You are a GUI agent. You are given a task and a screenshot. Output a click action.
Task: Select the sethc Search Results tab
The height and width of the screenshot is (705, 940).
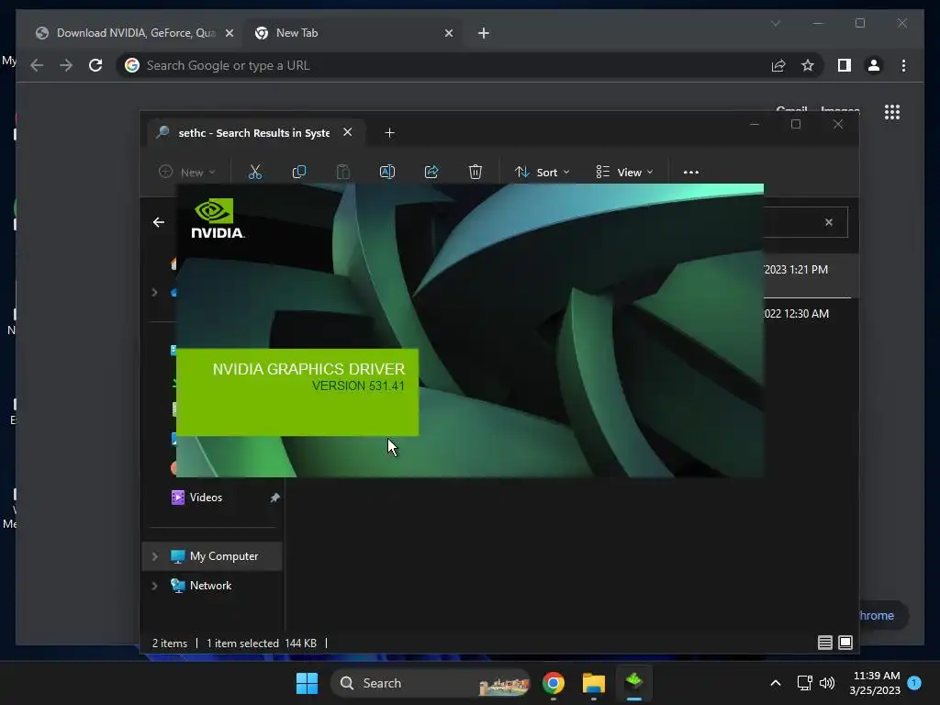pyautogui.click(x=254, y=132)
